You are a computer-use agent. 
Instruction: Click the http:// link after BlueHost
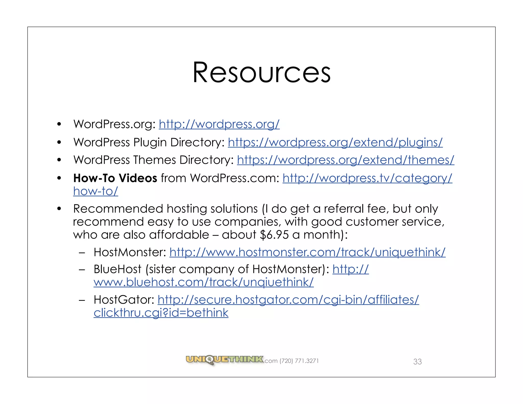coord(350,269)
